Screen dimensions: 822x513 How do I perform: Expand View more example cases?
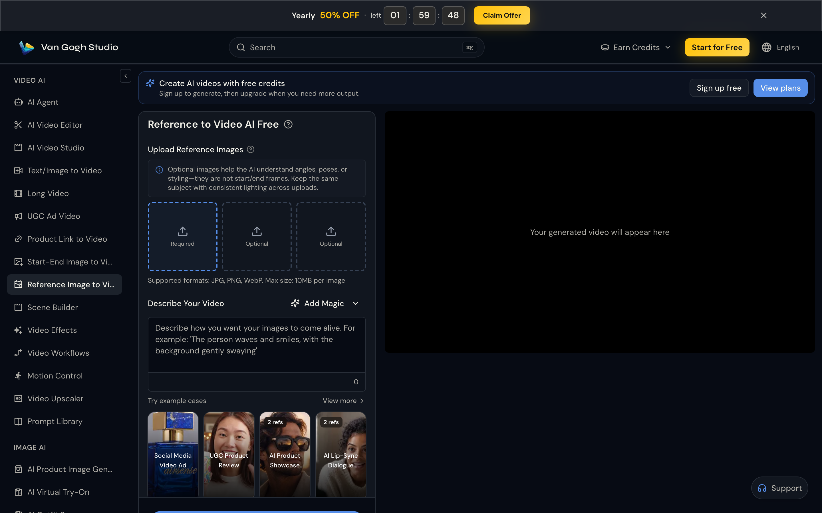click(343, 401)
